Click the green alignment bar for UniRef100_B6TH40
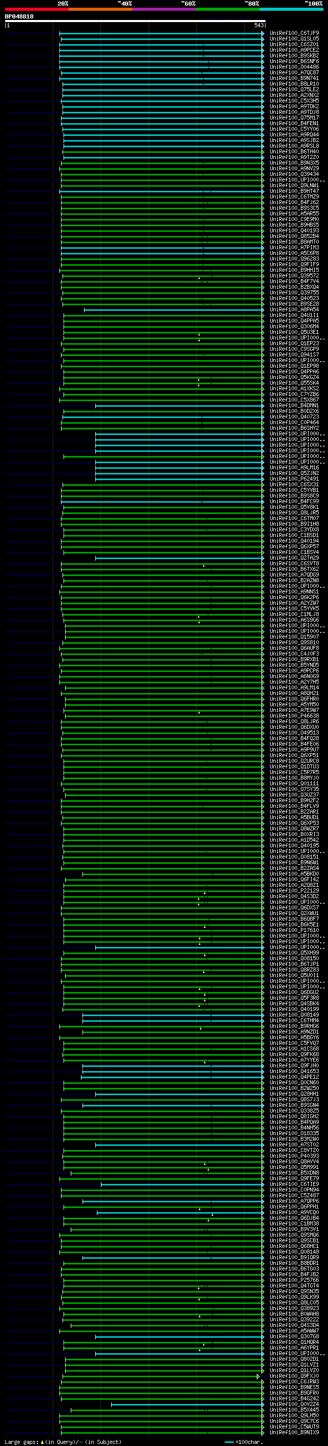Viewport: 328px width, 1446px height. [x=163, y=151]
